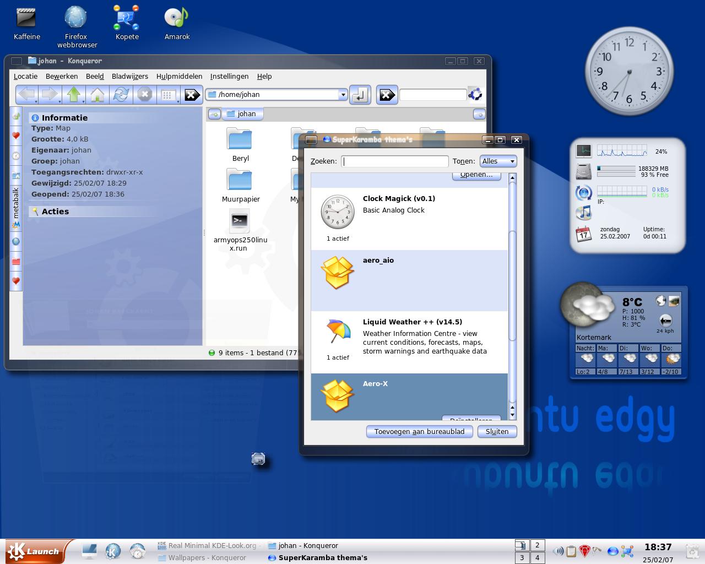Image resolution: width=705 pixels, height=564 pixels.
Task: Click Toevoegen aan bureaublad button
Action: tap(420, 431)
